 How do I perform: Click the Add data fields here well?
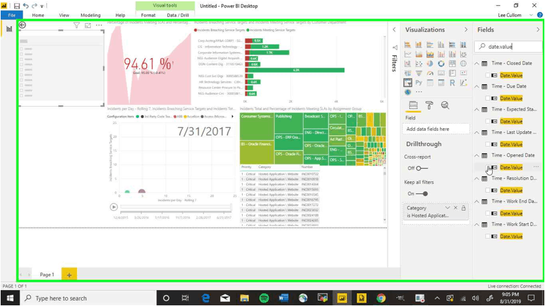pos(437,129)
